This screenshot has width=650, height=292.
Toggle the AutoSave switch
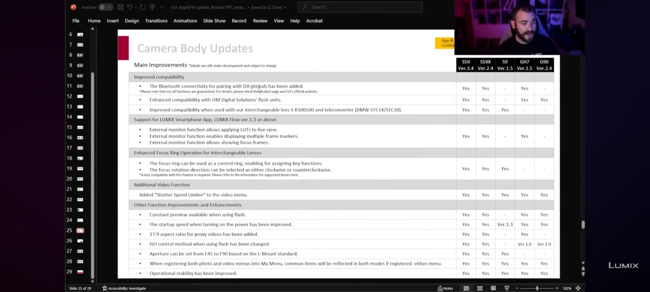pos(105,7)
